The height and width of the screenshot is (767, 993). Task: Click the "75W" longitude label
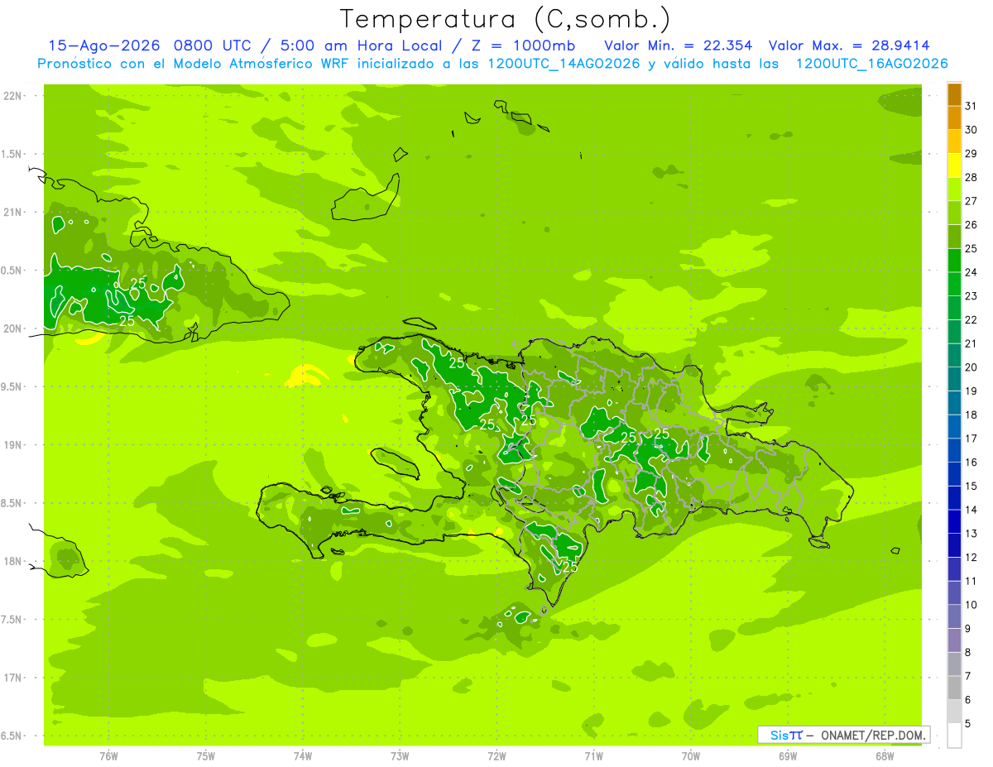click(x=206, y=756)
